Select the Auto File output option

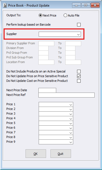[65, 15]
